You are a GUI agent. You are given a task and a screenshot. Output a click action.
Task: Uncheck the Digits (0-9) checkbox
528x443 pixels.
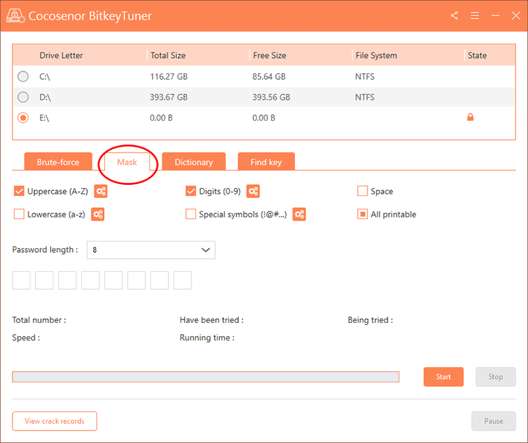coord(191,191)
